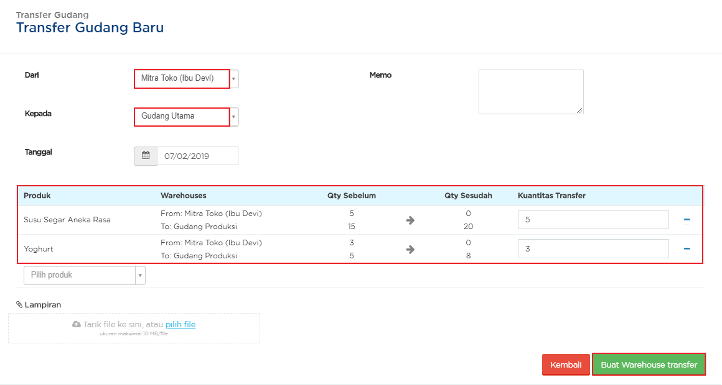The width and height of the screenshot is (722, 385).
Task: Click the Lampiran label
Action: coord(43,305)
